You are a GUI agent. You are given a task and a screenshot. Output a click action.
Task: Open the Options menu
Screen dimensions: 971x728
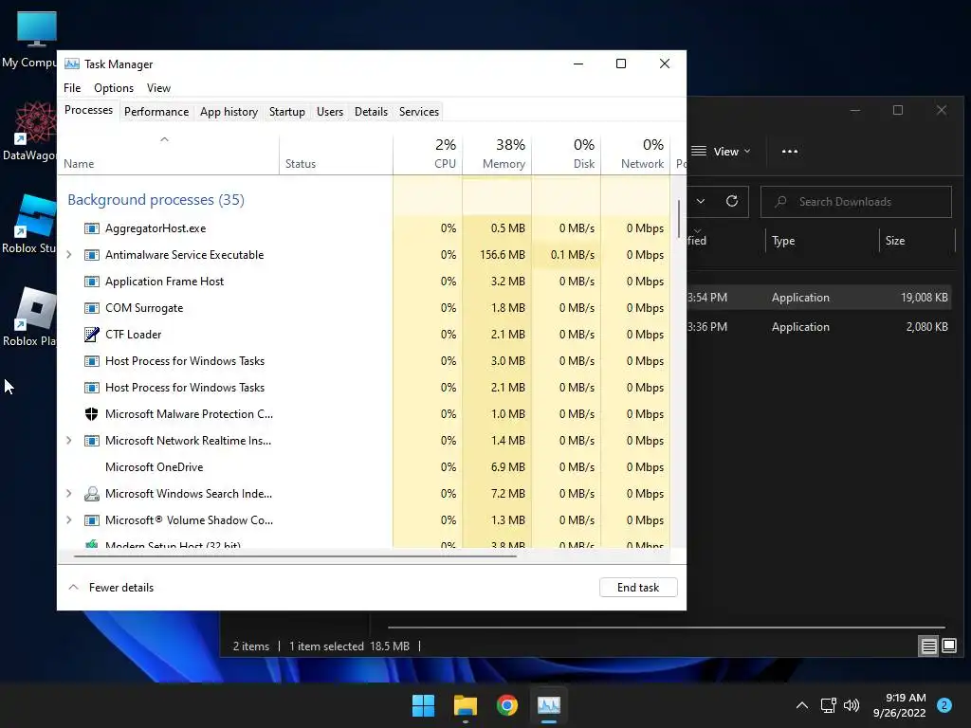[x=114, y=88]
